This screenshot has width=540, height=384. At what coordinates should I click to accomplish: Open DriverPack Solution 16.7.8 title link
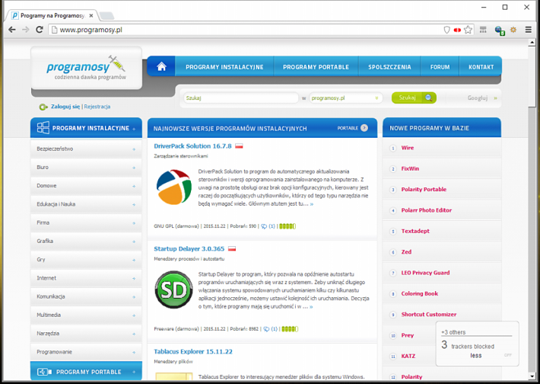tap(192, 146)
